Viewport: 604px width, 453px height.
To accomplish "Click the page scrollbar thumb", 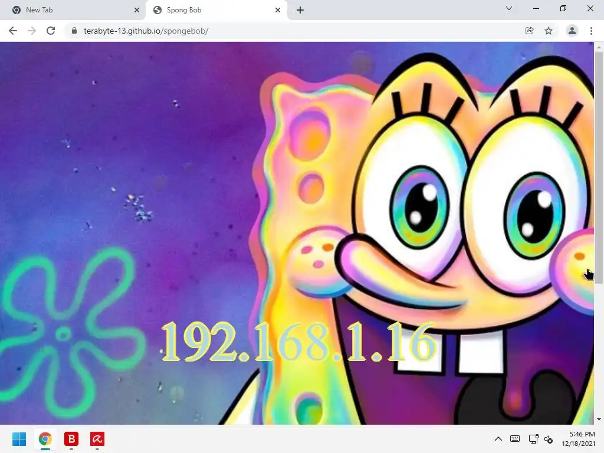I will tap(599, 168).
